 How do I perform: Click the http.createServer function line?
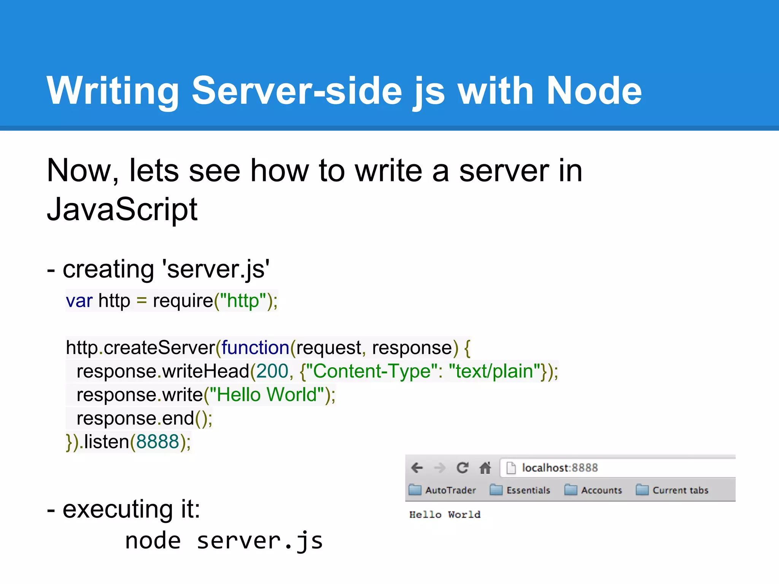[268, 348]
